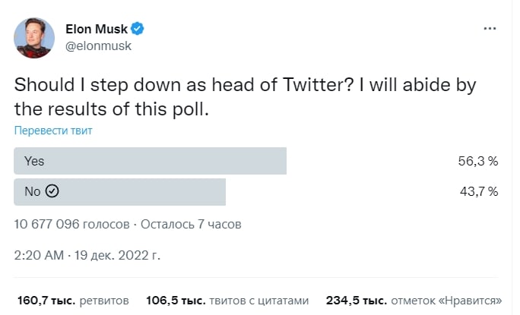Click the 43,7 % No result
The height and width of the screenshot is (315, 520).
coord(479,191)
